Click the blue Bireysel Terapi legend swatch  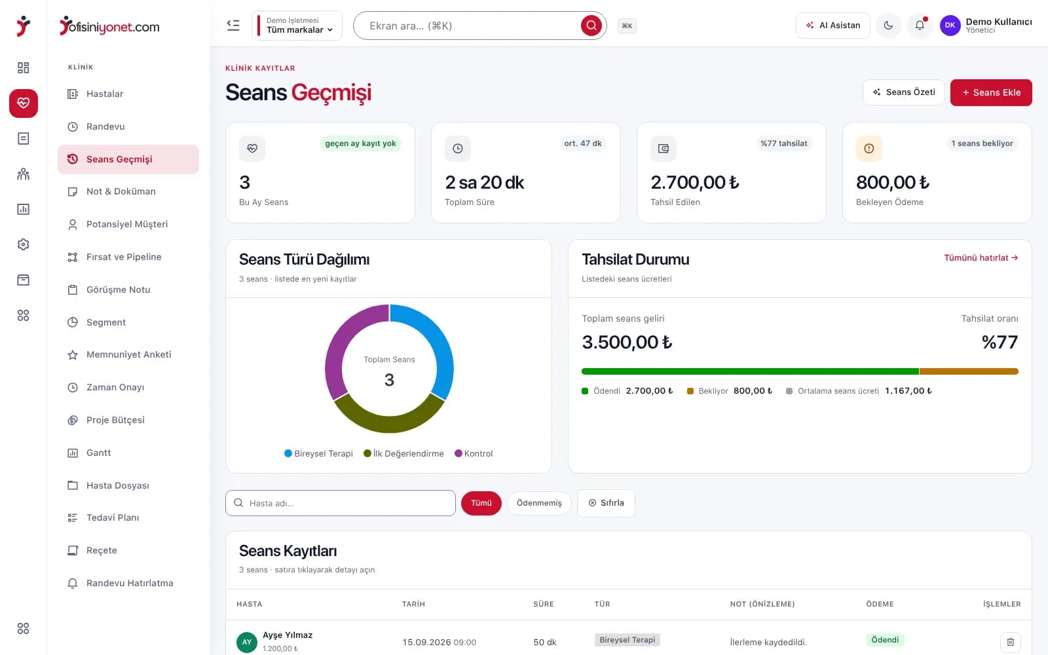click(288, 453)
